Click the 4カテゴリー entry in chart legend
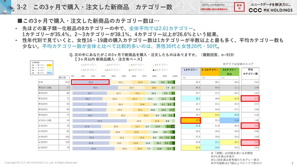 (161, 65)
